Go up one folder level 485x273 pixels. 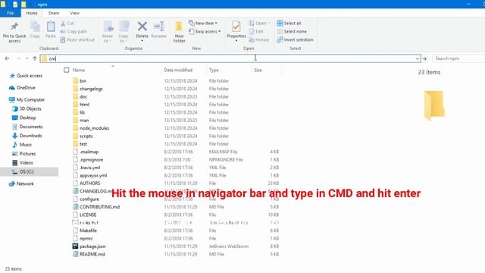(x=35, y=58)
